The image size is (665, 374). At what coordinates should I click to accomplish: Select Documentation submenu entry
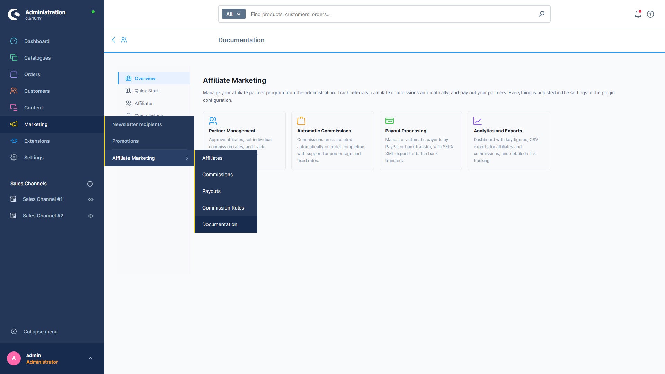coord(226,224)
